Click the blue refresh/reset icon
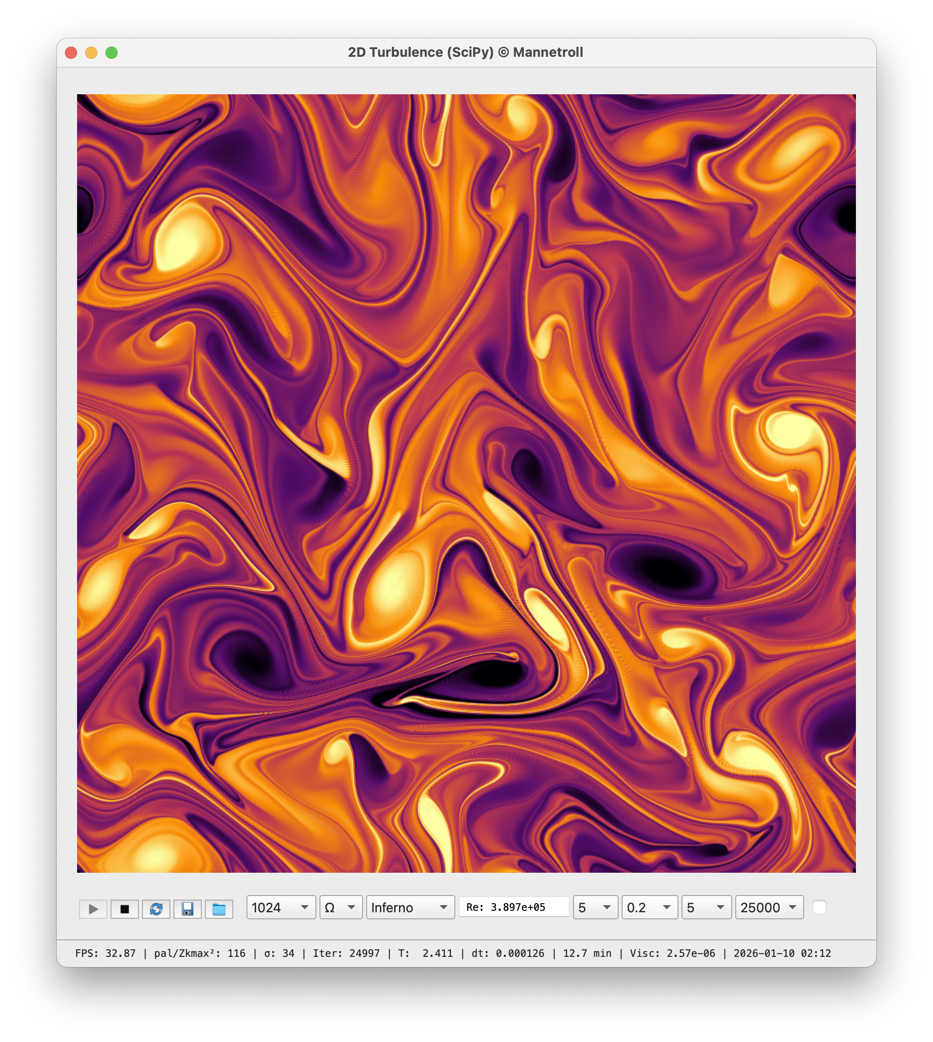The width and height of the screenshot is (933, 1042). tap(156, 909)
